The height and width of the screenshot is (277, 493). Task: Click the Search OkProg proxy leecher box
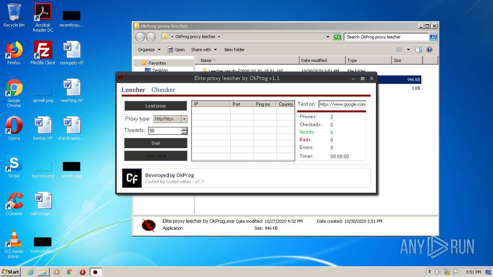(x=386, y=37)
